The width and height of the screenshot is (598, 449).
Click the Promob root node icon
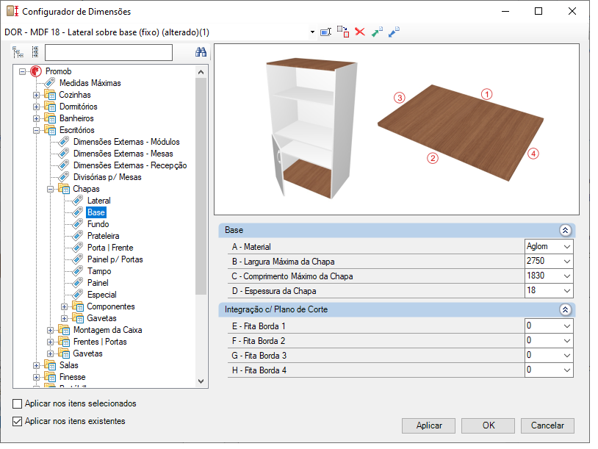[36, 71]
